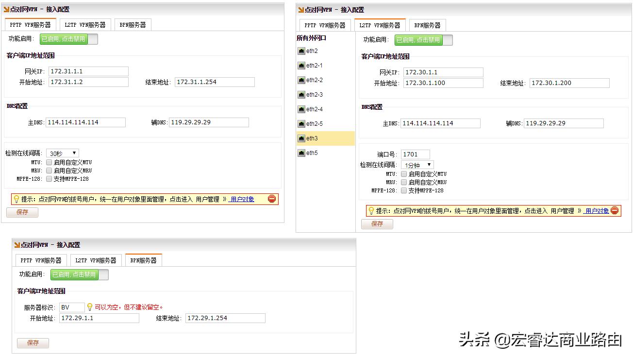Screen dimensions: 633x358
Task: Enable the 启用自定义MTU checkbox in PPTP
Action: coord(49,162)
